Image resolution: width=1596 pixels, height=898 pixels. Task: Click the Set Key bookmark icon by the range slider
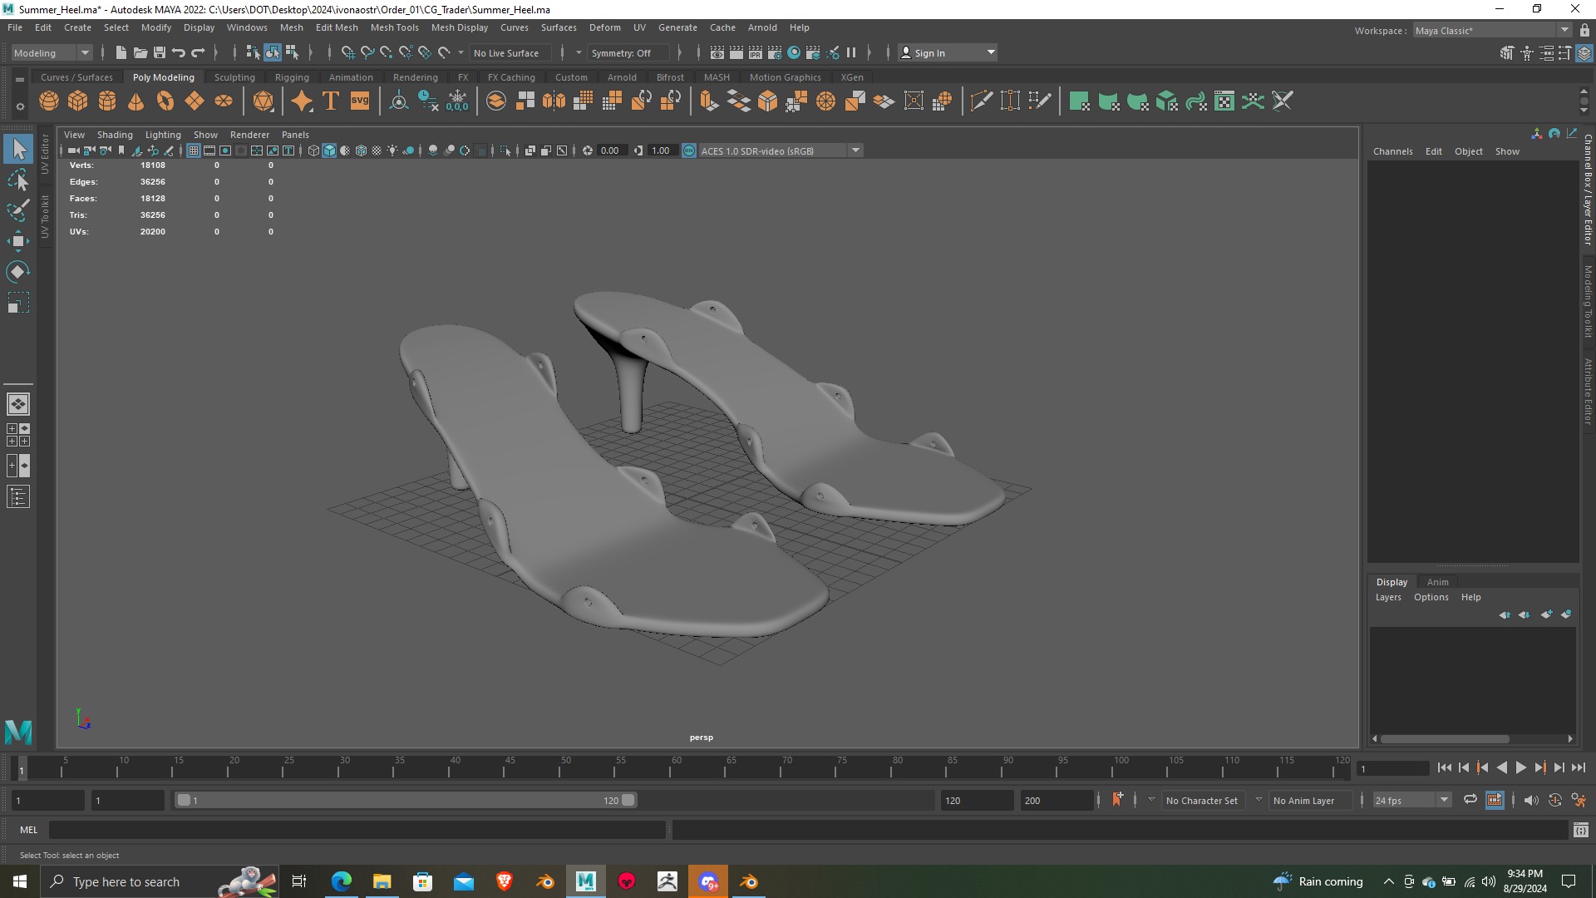tap(1117, 800)
